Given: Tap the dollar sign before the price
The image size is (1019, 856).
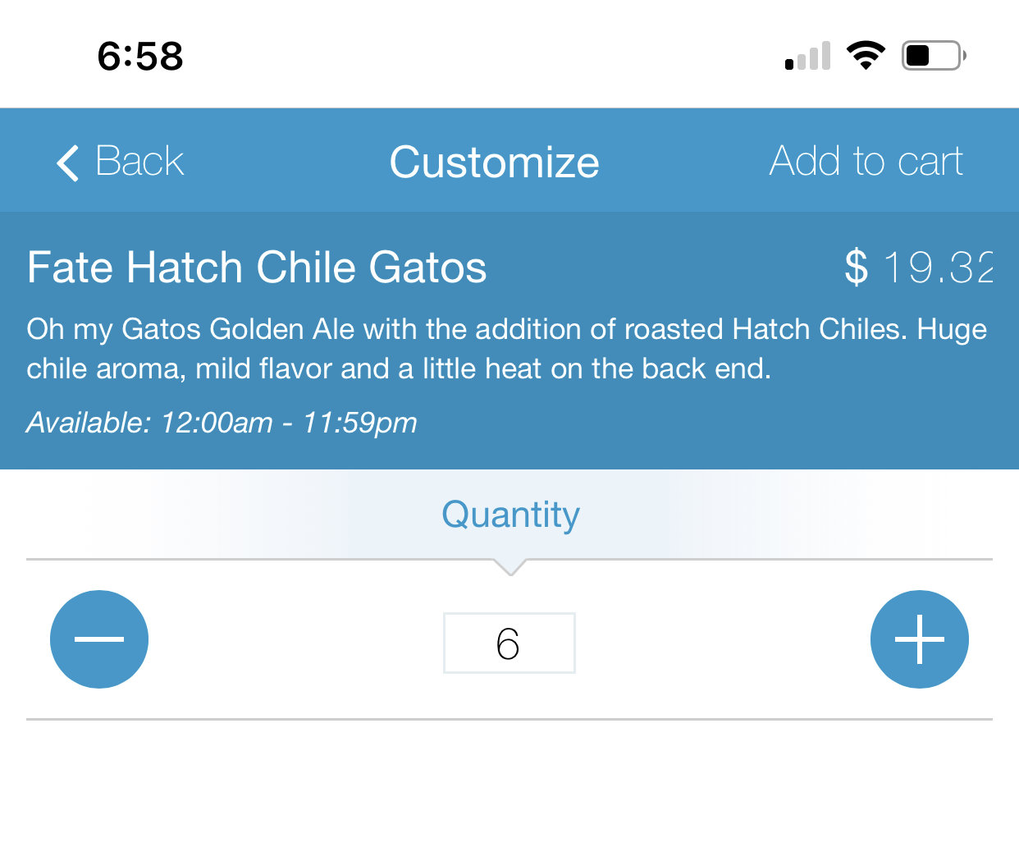Looking at the screenshot, I should pyautogui.click(x=857, y=268).
